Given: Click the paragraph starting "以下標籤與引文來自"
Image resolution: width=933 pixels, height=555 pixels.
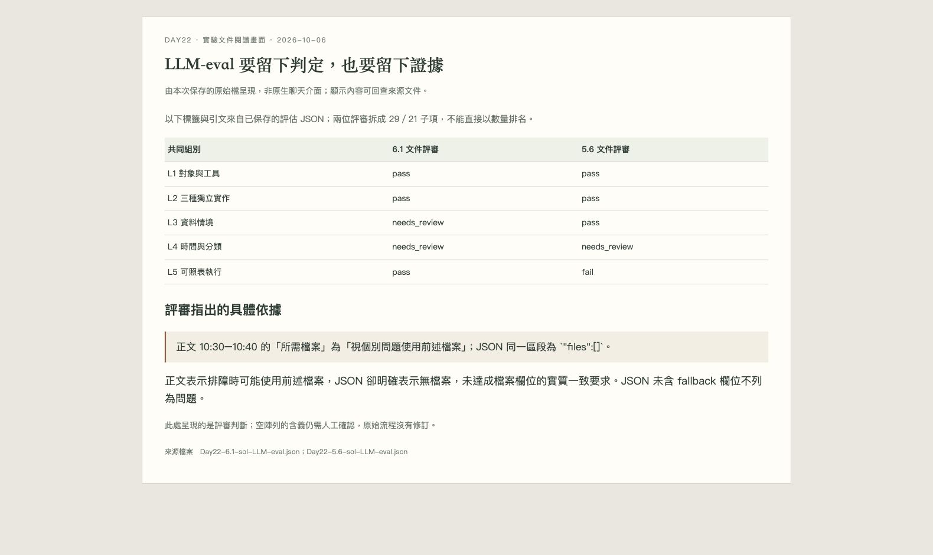Looking at the screenshot, I should 349,119.
